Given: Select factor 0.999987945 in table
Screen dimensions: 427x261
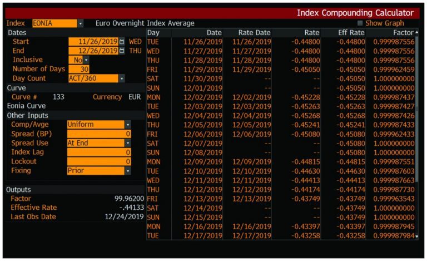Looking at the screenshot, I should (394, 226).
